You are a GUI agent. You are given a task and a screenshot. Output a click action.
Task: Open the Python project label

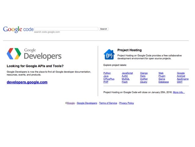click(x=107, y=73)
